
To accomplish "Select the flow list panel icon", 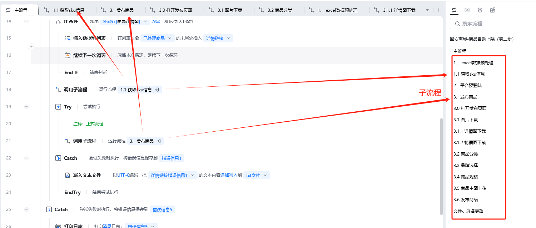I will [454, 10].
